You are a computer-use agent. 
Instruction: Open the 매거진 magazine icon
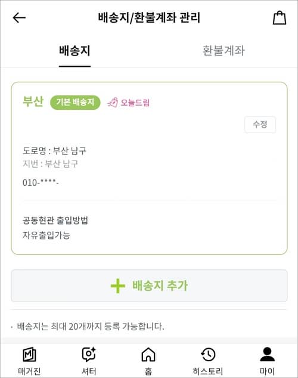[29, 355]
